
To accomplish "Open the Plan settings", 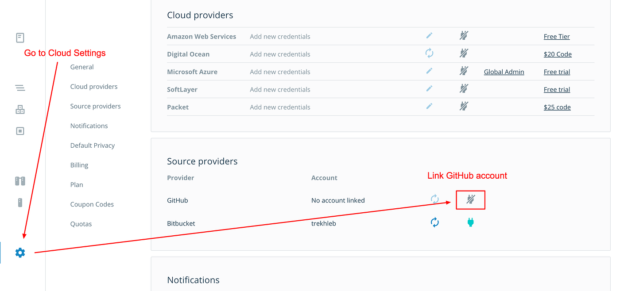I will [x=77, y=185].
